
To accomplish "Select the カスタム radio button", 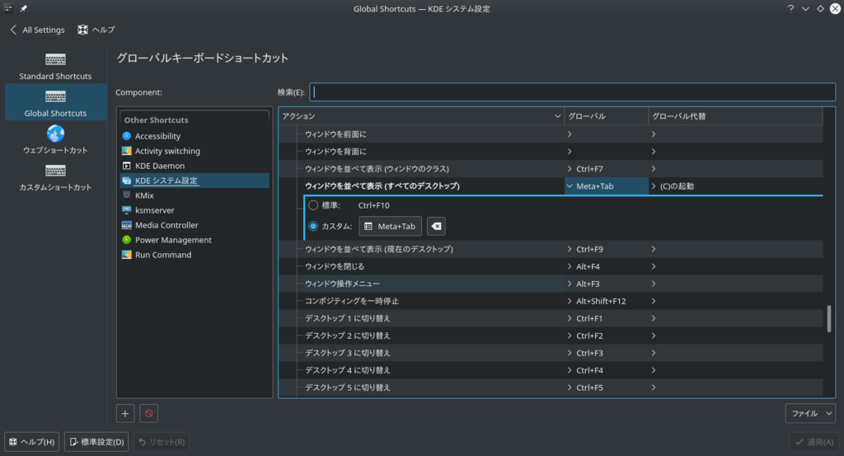I will (312, 226).
